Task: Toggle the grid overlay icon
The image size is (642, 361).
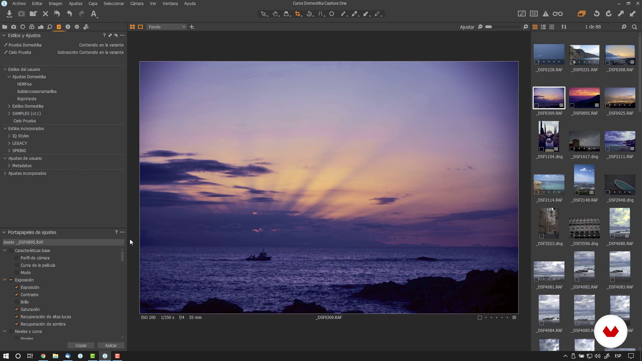Action: (x=534, y=14)
